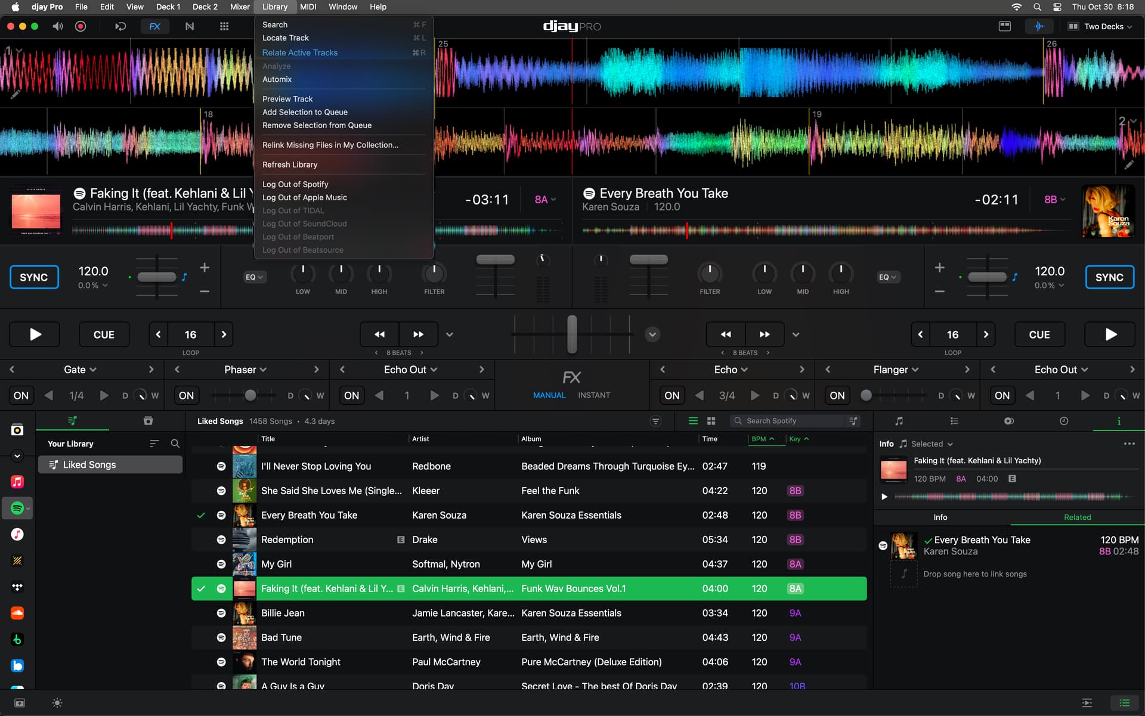Viewport: 1145px width, 716px height.
Task: Toggle SYNC on the left deck
Action: coord(34,277)
